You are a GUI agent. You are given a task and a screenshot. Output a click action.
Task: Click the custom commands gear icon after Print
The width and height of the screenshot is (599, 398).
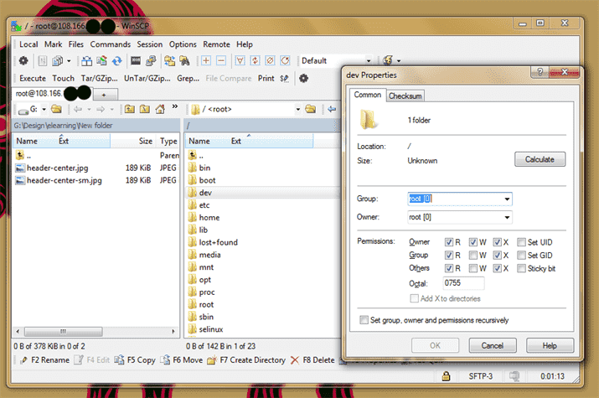[x=304, y=78]
